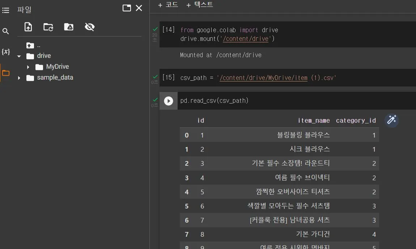Select the [커플룩 전용] 남녀공용 셔츠 cell
Viewport: 416px width, 249px height.
click(x=290, y=220)
